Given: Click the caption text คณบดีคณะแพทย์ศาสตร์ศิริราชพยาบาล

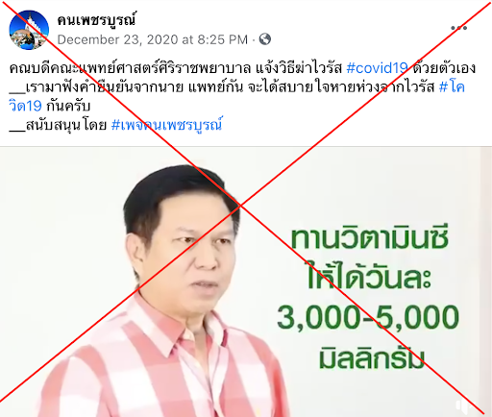Looking at the screenshot, I should pyautogui.click(x=130, y=68).
